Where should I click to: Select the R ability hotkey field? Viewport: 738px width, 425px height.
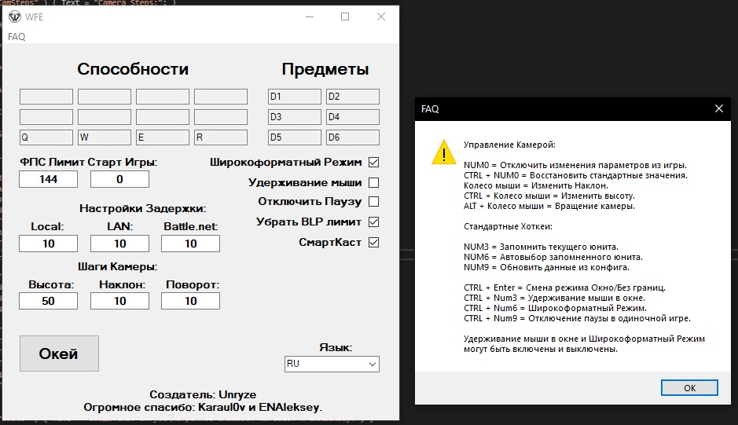pos(221,137)
